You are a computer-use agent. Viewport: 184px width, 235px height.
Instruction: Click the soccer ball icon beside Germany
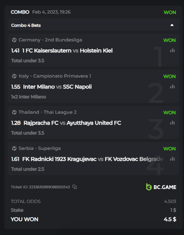point(14,40)
